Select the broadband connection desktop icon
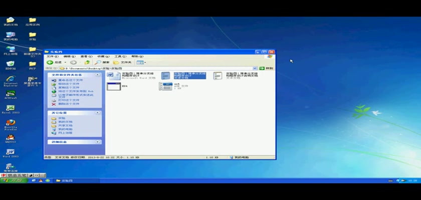 point(11,168)
